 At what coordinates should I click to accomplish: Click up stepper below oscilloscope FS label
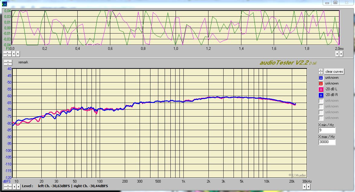[x=7, y=53]
